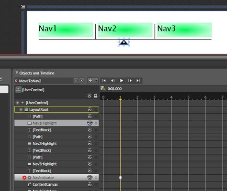
Task: Toggle visibility of LayoutRoot
Action: pos(90,109)
